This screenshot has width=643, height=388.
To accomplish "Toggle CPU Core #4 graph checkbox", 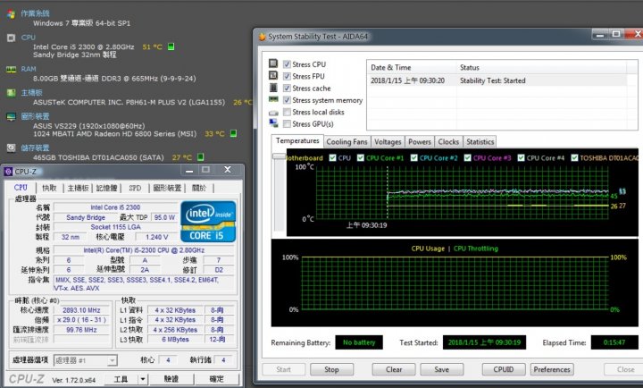I will pyautogui.click(x=522, y=157).
